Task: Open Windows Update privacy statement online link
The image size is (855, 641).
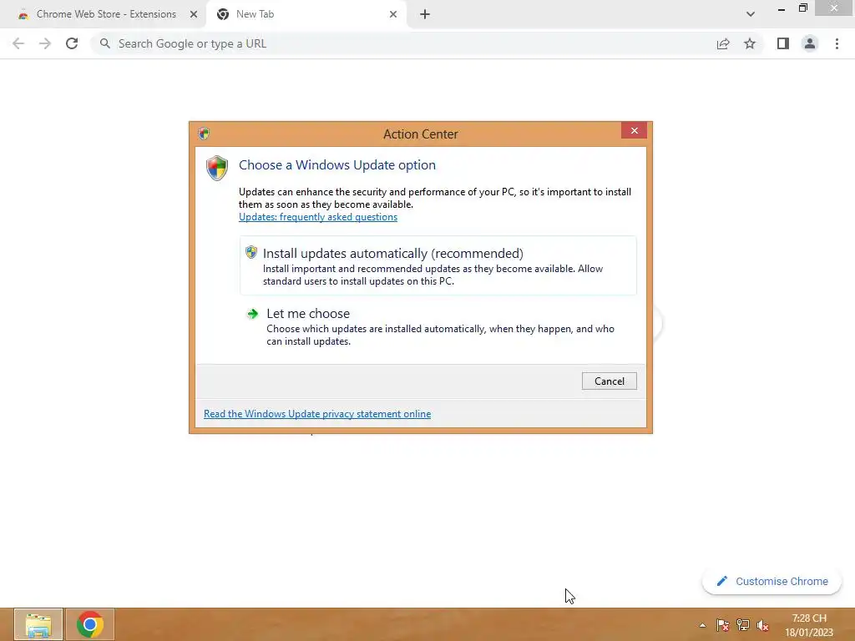Action: click(x=317, y=414)
